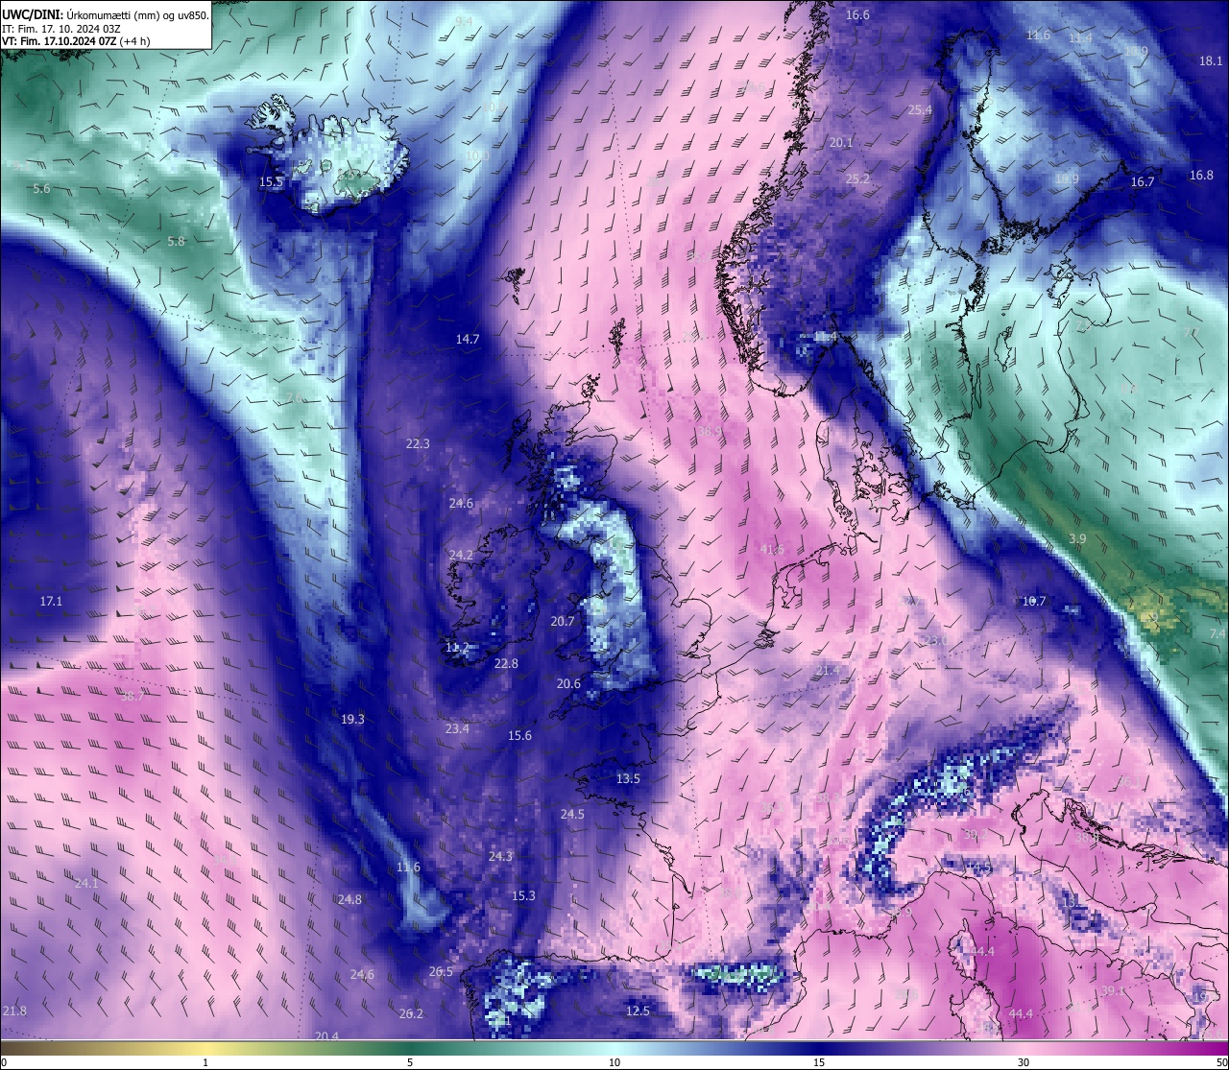The image size is (1229, 1070).
Task: Select the 16.6 value label
Action: click(x=857, y=14)
